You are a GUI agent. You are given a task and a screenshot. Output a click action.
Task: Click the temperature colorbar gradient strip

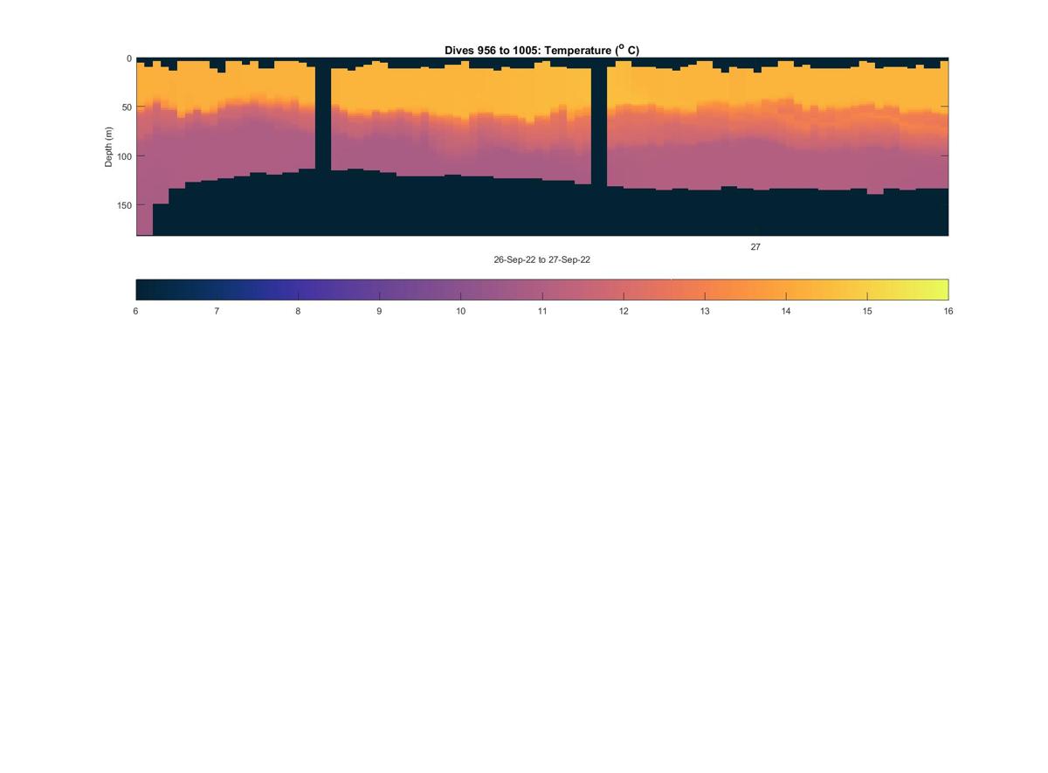click(542, 290)
